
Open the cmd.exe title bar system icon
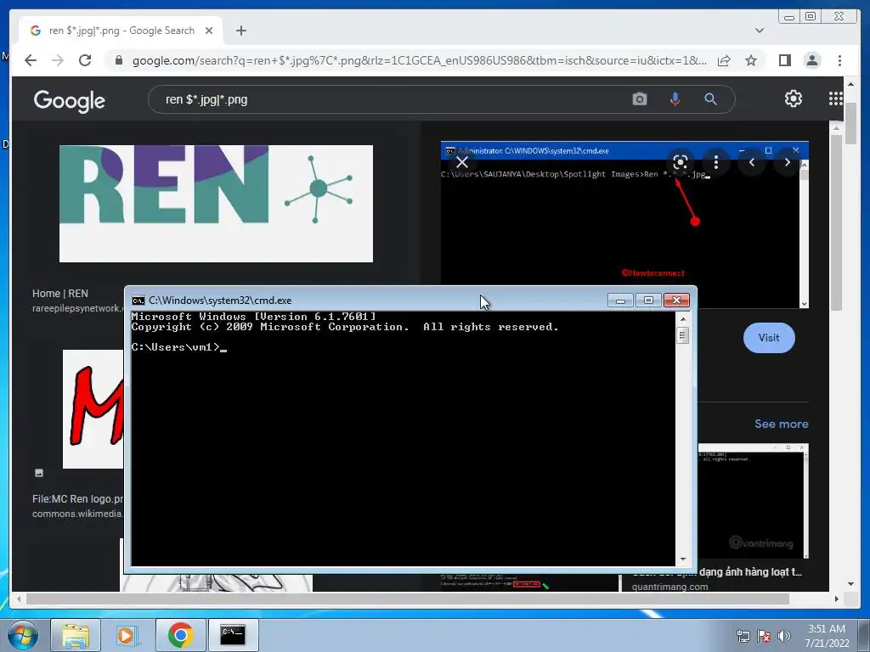[138, 301]
